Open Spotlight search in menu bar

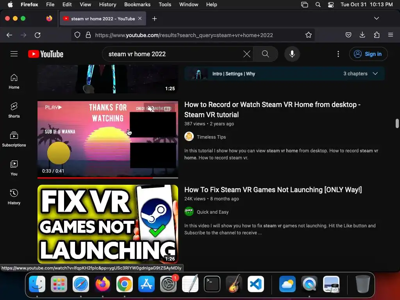318,4
